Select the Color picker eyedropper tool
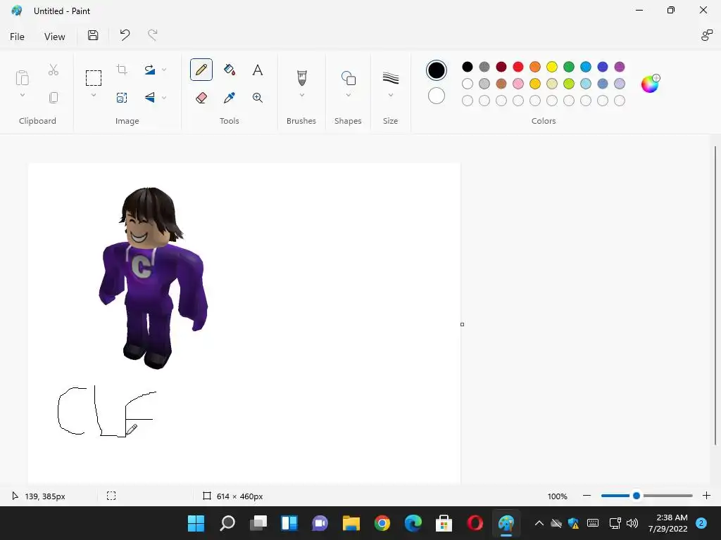The width and height of the screenshot is (721, 540). (x=230, y=97)
